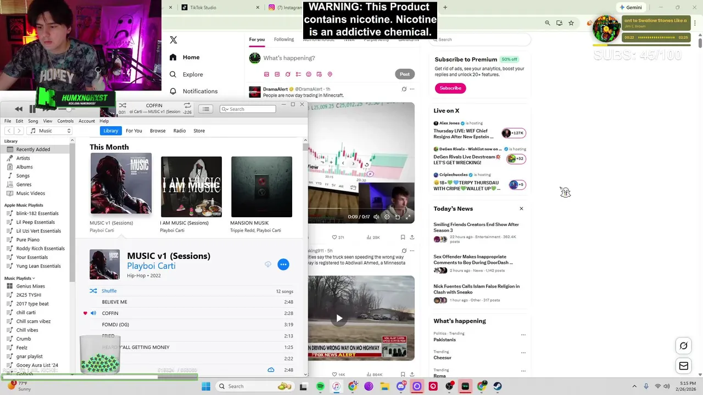Toggle shuffle in iTunes player bar
This screenshot has height=395, width=703.
tap(122, 105)
